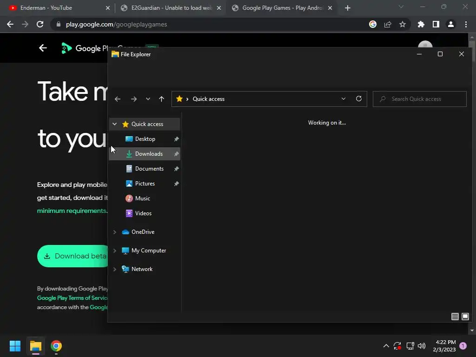Screen dimensions: 476x357
Task: Open Chrome extensions puzzle menu
Action: (421, 24)
